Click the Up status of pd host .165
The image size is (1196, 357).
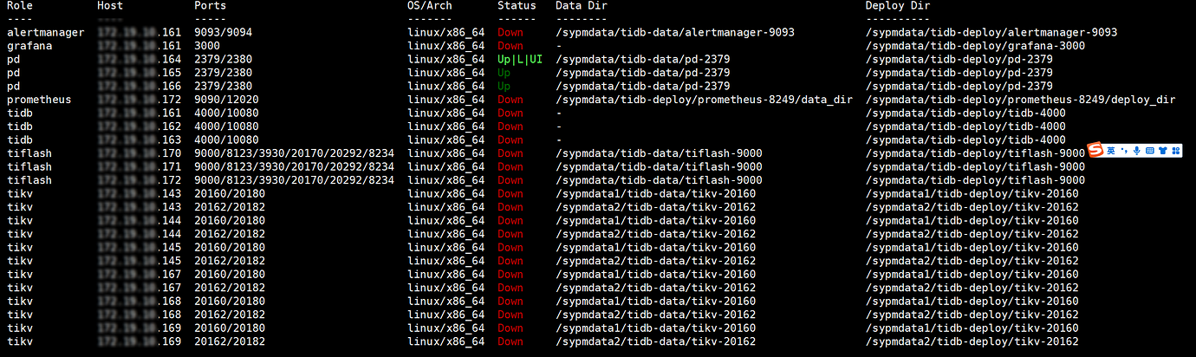[504, 73]
